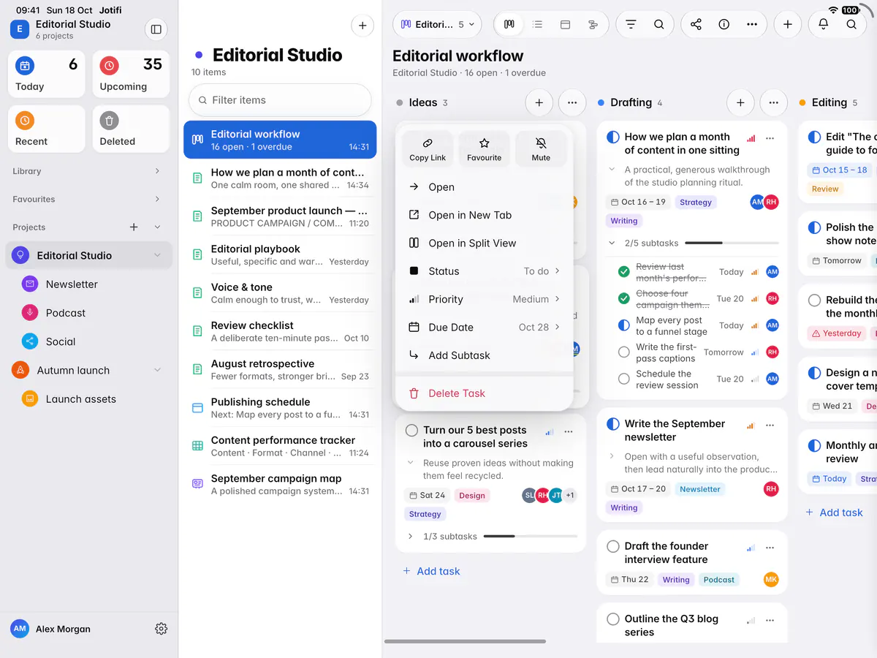This screenshot has height=658, width=877.
Task: Toggle the sidebar panel icon
Action: pyautogui.click(x=156, y=29)
